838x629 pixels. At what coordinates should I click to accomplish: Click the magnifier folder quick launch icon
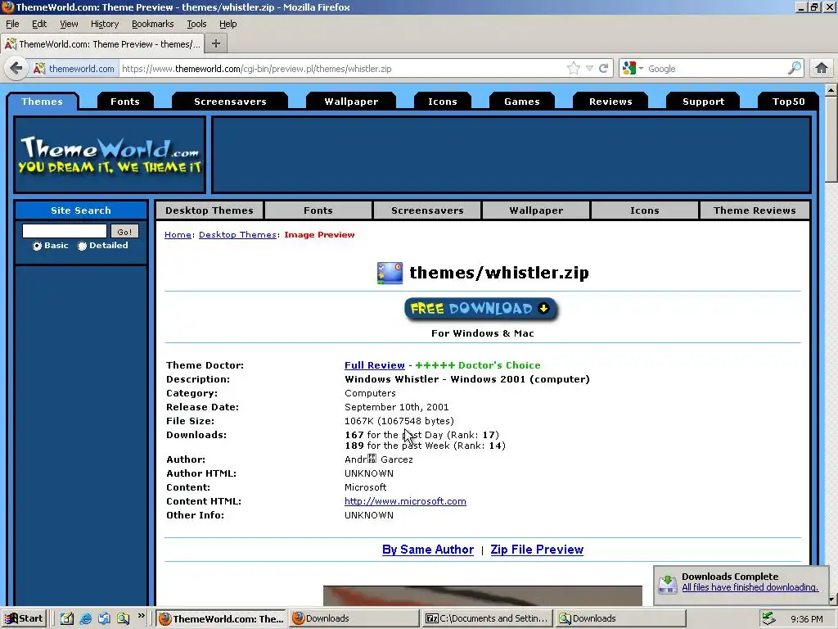coord(123,619)
